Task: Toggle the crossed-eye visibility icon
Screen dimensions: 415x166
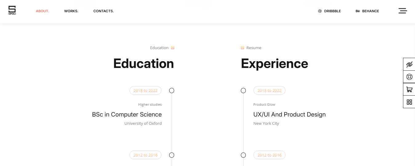Action: 409,65
